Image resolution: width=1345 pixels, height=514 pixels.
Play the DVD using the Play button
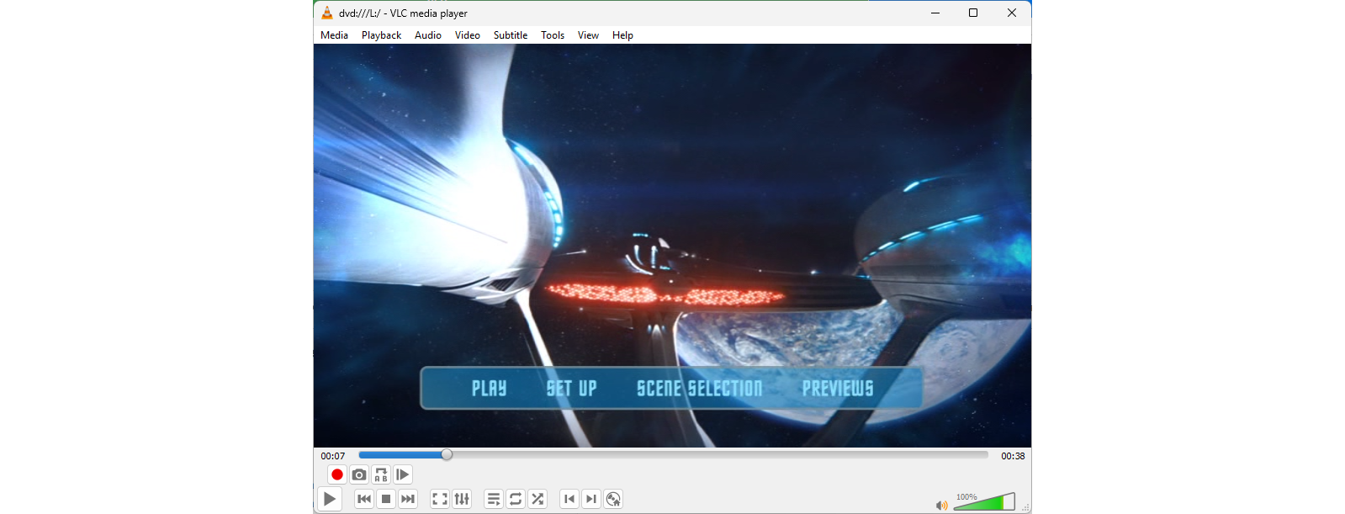click(330, 499)
